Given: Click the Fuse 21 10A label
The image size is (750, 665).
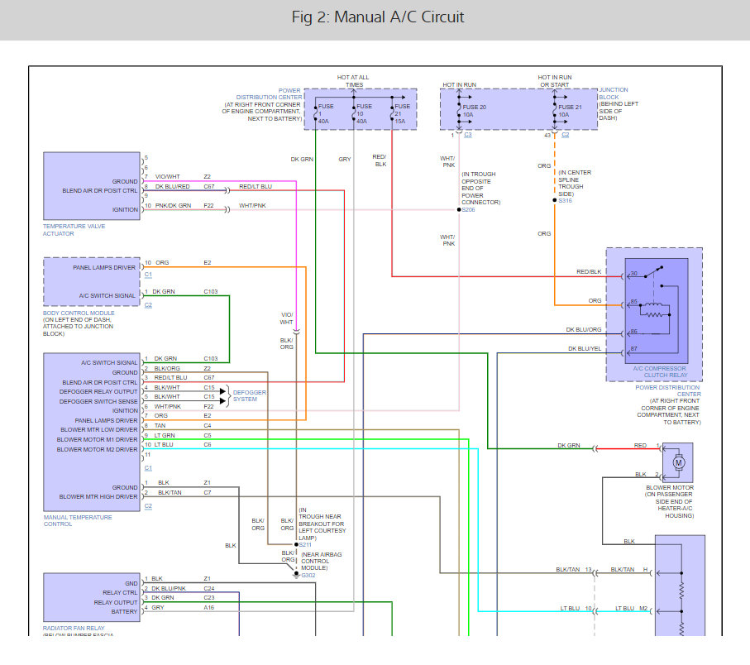Looking at the screenshot, I should (x=570, y=111).
